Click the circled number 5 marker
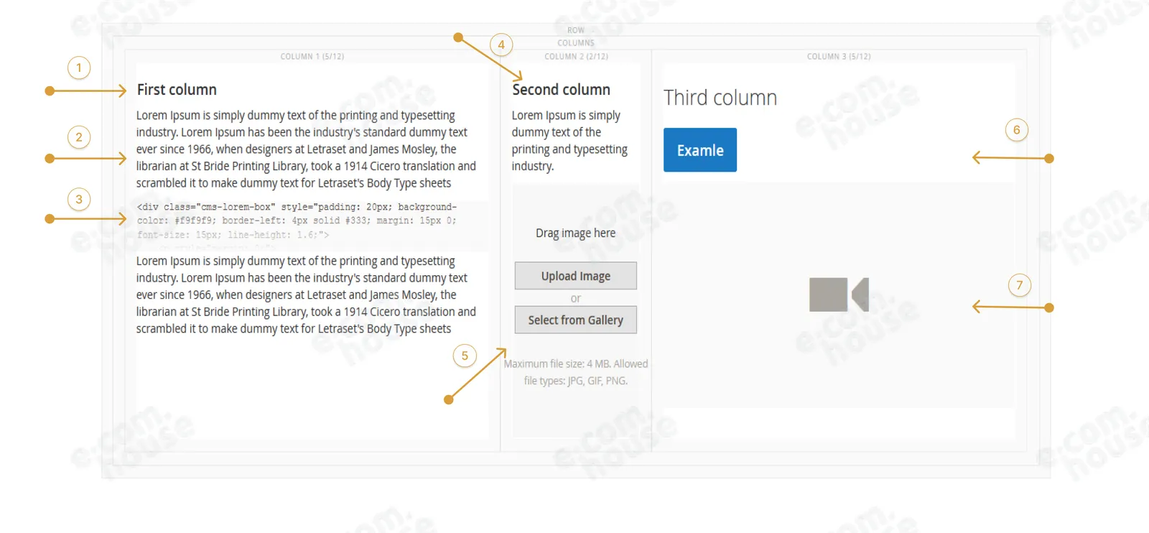The height and width of the screenshot is (533, 1149). tap(465, 356)
